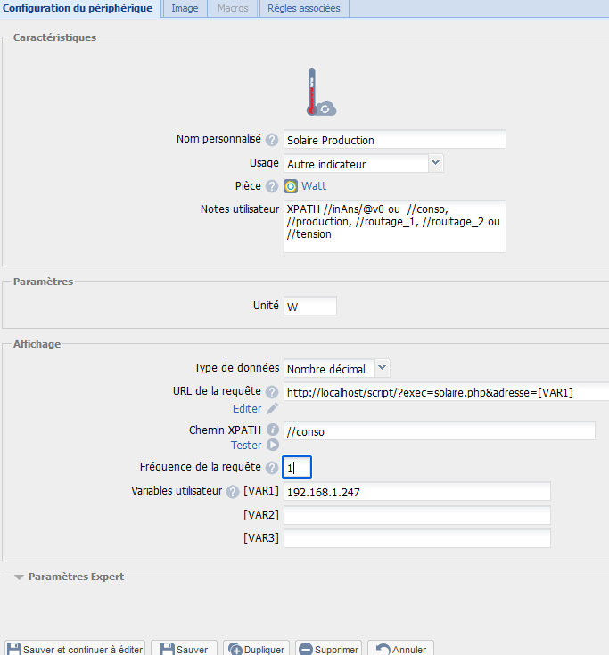Open the Watt room link
Viewport: 609px width, 655px height.
tap(314, 186)
